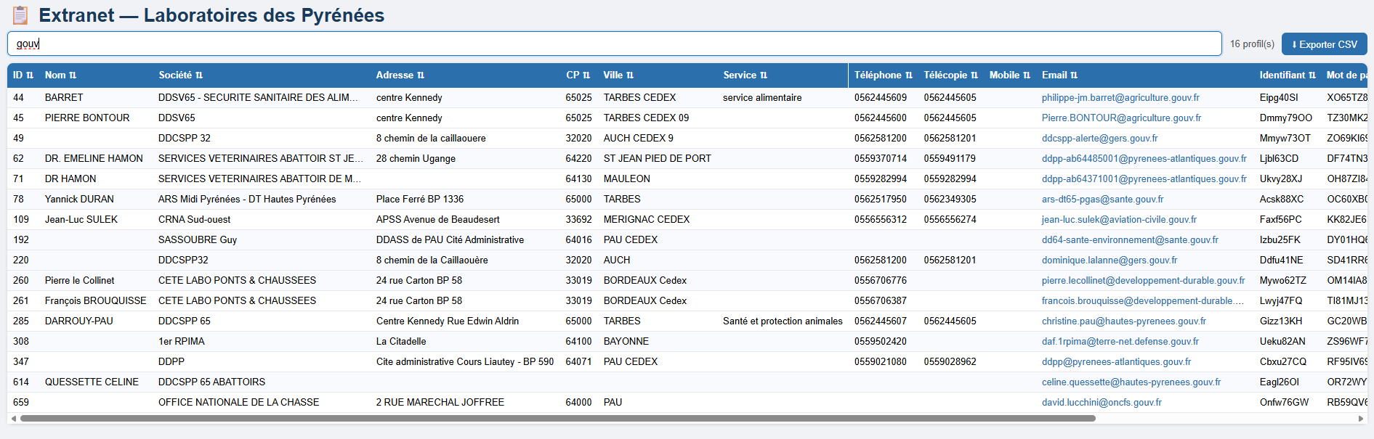Open philippe-jm.barret@agriculture.gouv.fr email link
Screen dimensions: 1374x439
pos(1120,98)
